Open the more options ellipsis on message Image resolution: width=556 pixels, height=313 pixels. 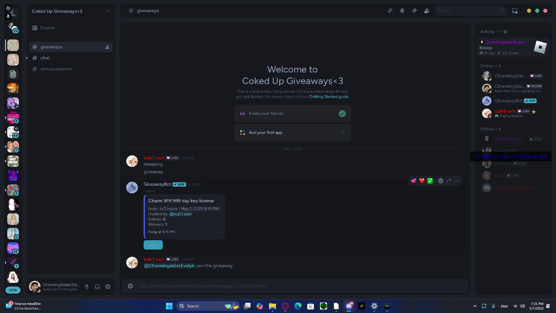click(457, 181)
